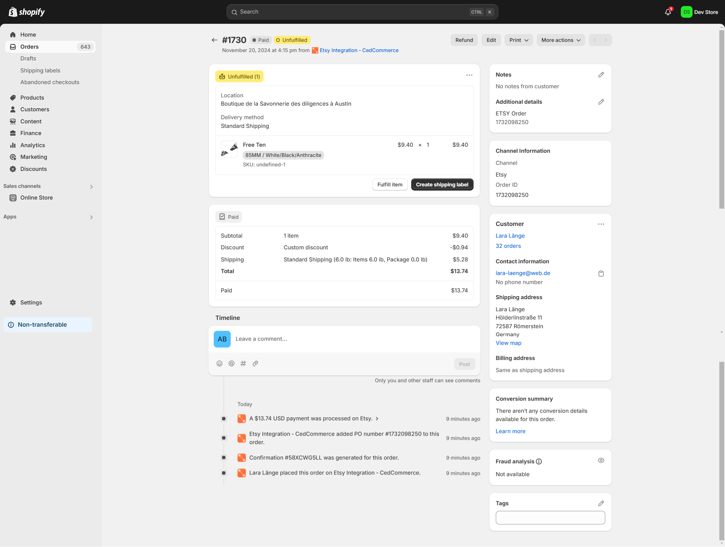Click Fulfill item
The width and height of the screenshot is (725, 547).
[x=390, y=184]
